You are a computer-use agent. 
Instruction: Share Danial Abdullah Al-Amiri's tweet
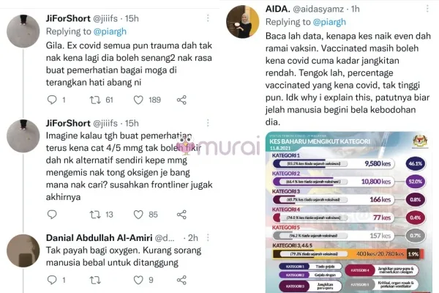point(181,280)
